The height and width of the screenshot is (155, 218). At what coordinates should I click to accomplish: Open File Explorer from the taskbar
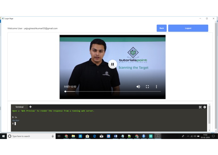click(x=73, y=136)
